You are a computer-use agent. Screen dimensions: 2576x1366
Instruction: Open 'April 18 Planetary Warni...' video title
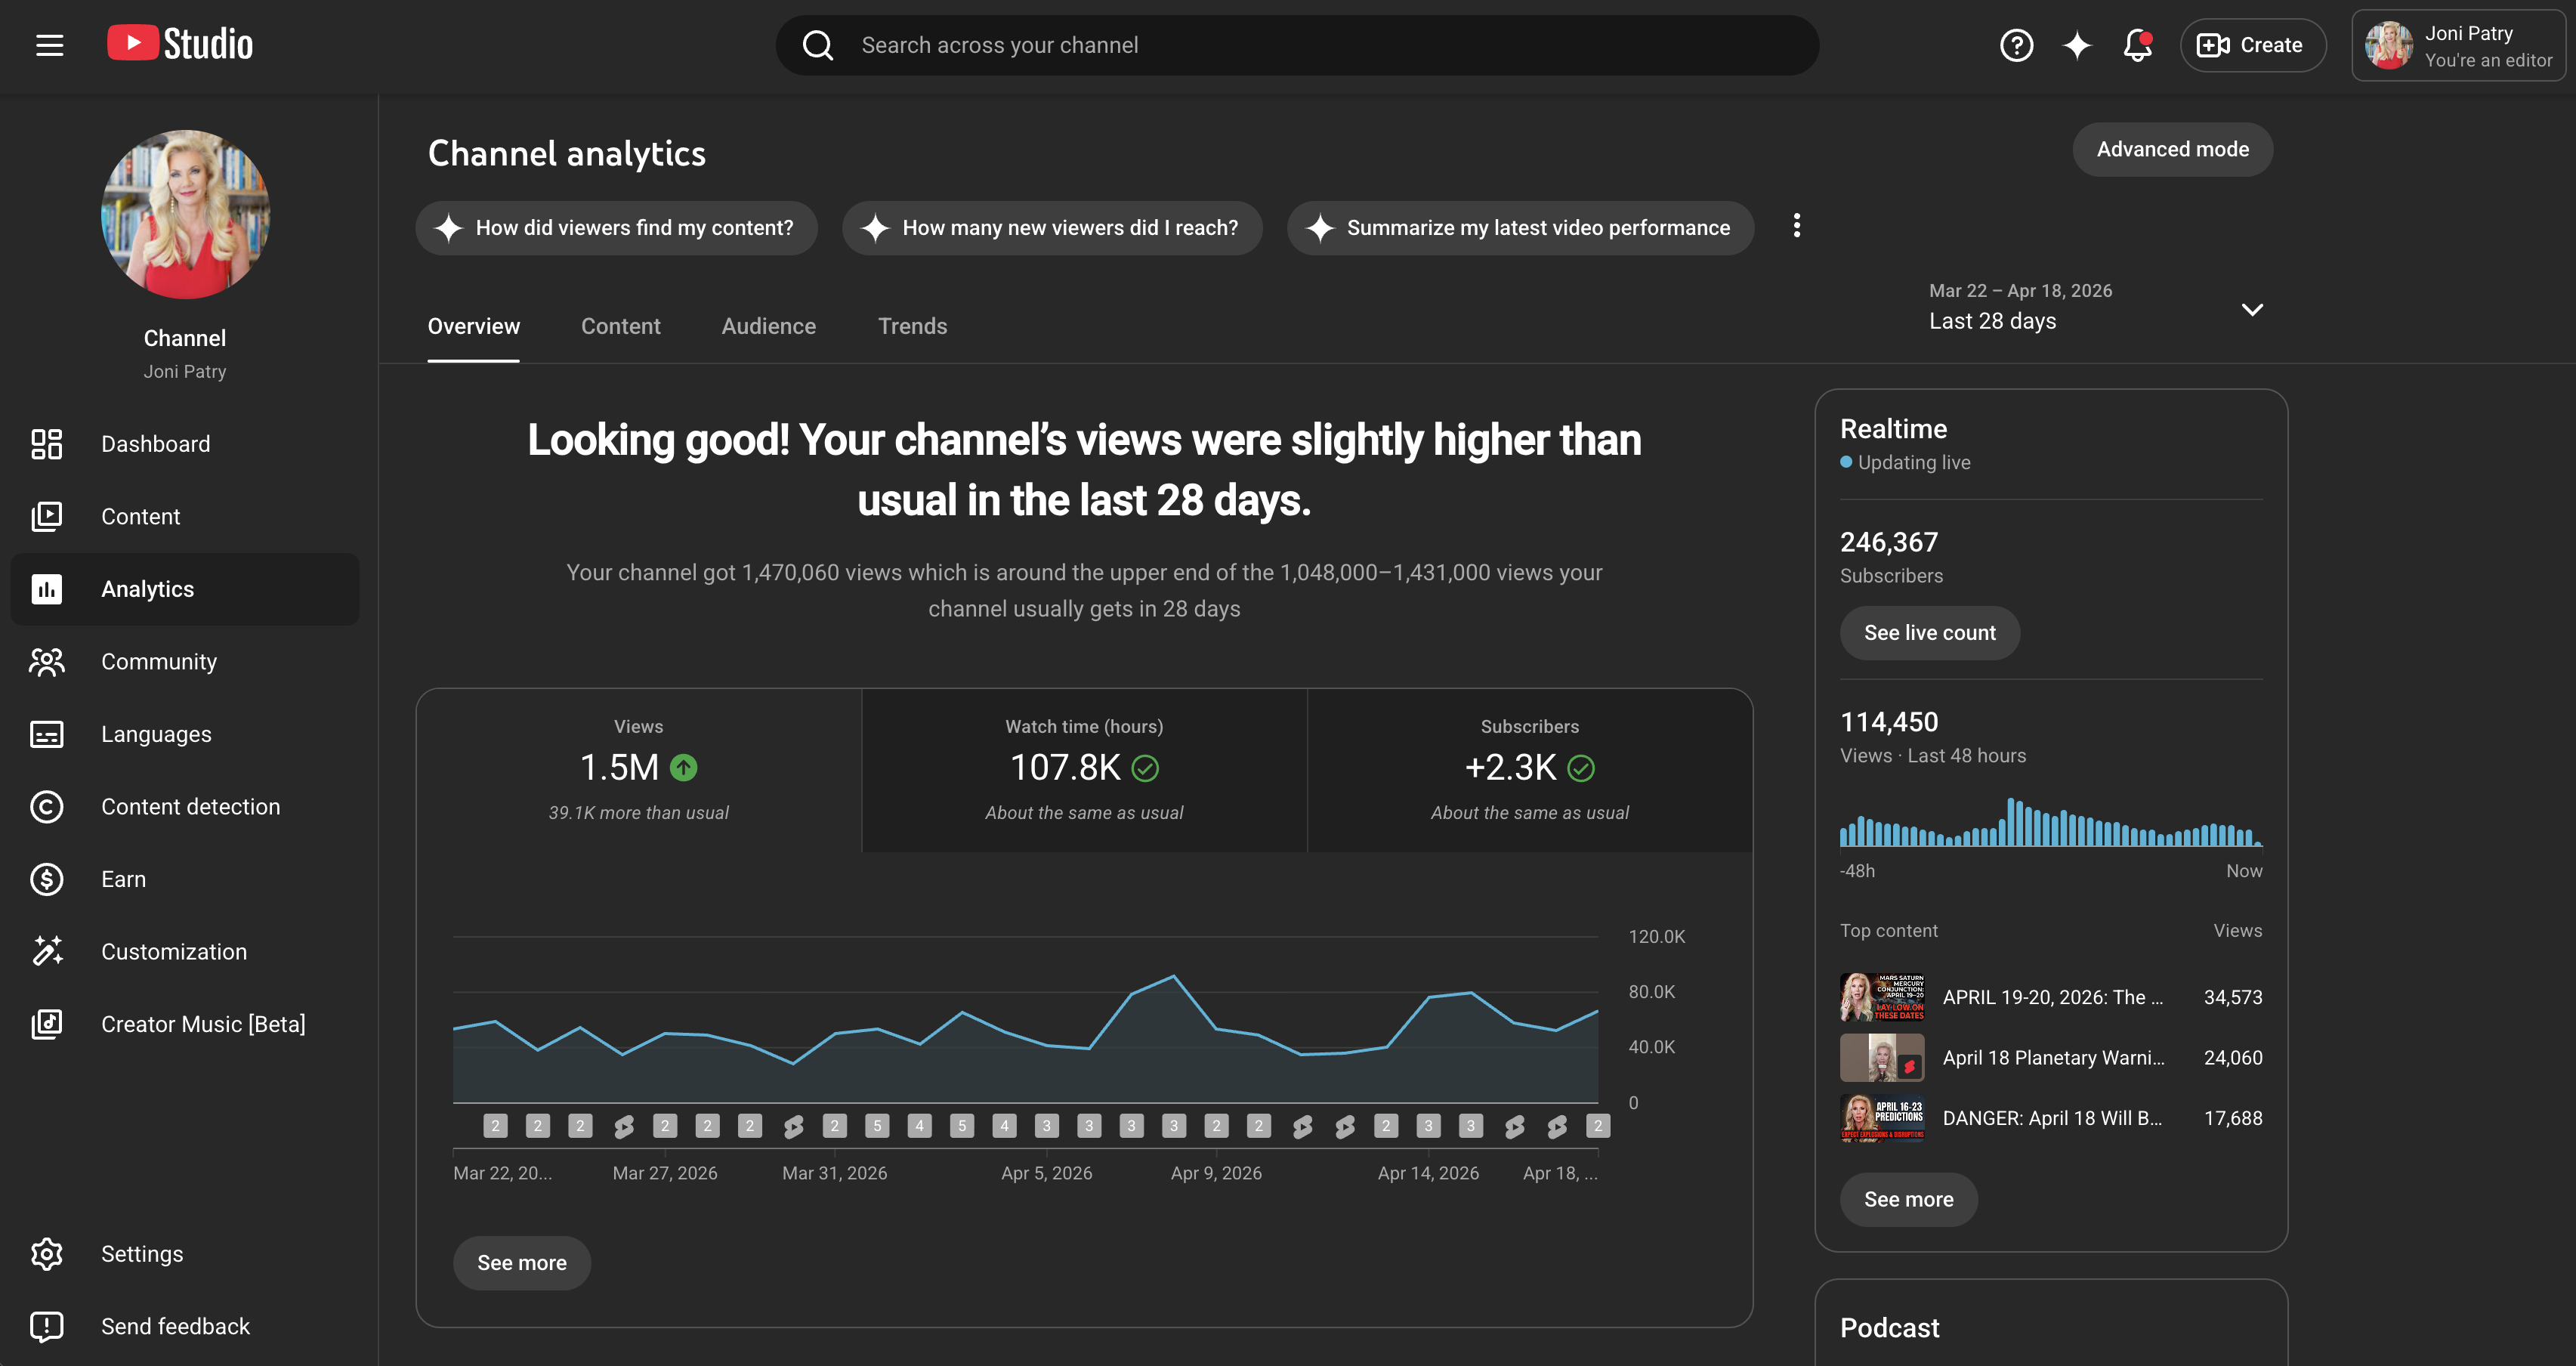pyautogui.click(x=2053, y=1058)
